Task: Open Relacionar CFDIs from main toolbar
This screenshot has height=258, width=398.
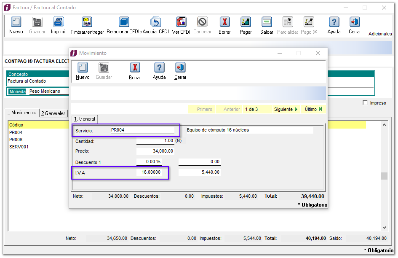Action: (x=124, y=22)
